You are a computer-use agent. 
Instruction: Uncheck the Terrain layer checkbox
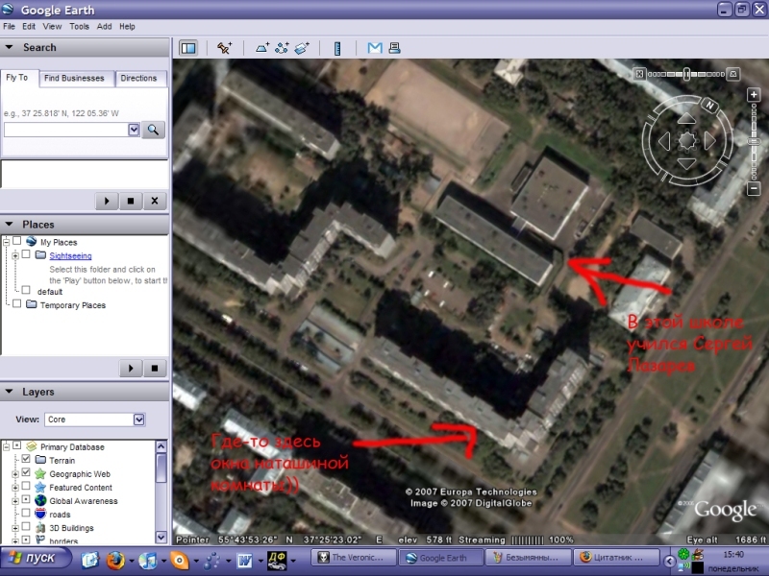(26, 461)
